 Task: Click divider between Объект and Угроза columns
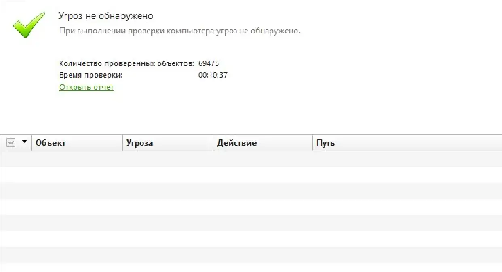coord(122,143)
